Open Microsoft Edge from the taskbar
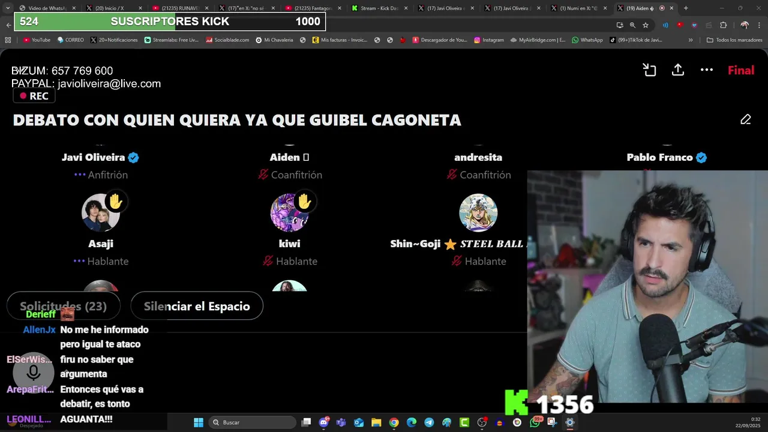Screen dimensions: 768x432 tap(412, 422)
